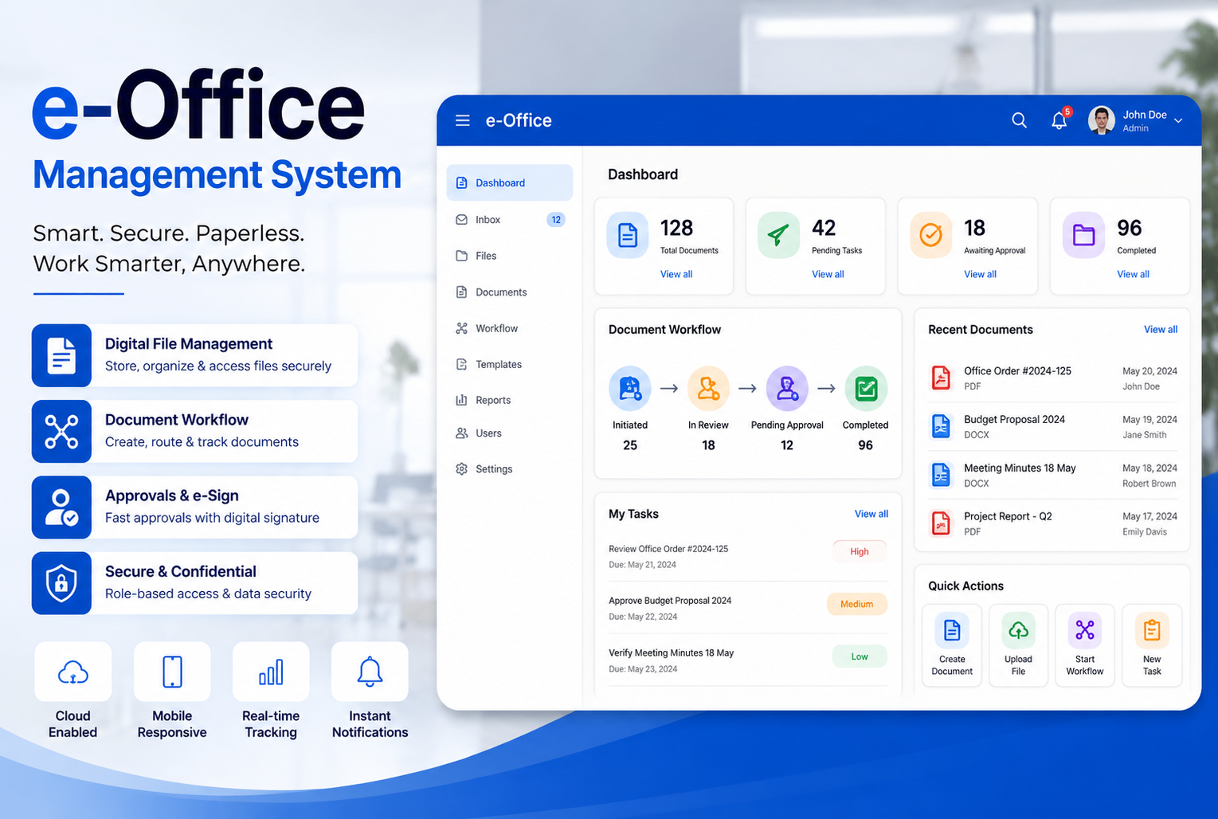View all under Total Documents
The image size is (1218, 819).
click(x=676, y=274)
